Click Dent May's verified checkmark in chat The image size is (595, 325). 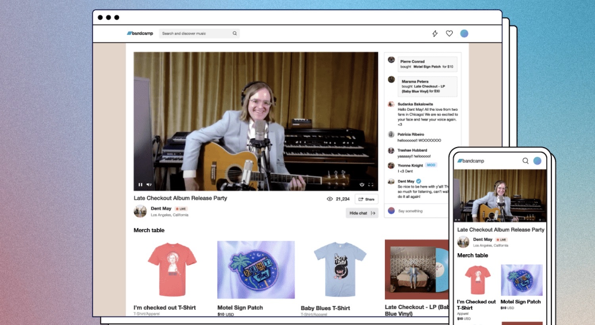[418, 181]
